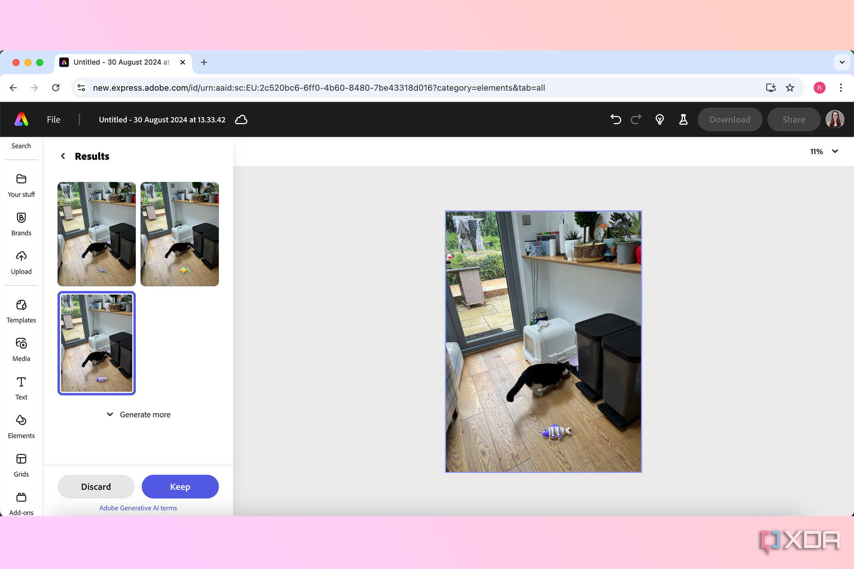Open the Upload panel

pyautogui.click(x=21, y=263)
